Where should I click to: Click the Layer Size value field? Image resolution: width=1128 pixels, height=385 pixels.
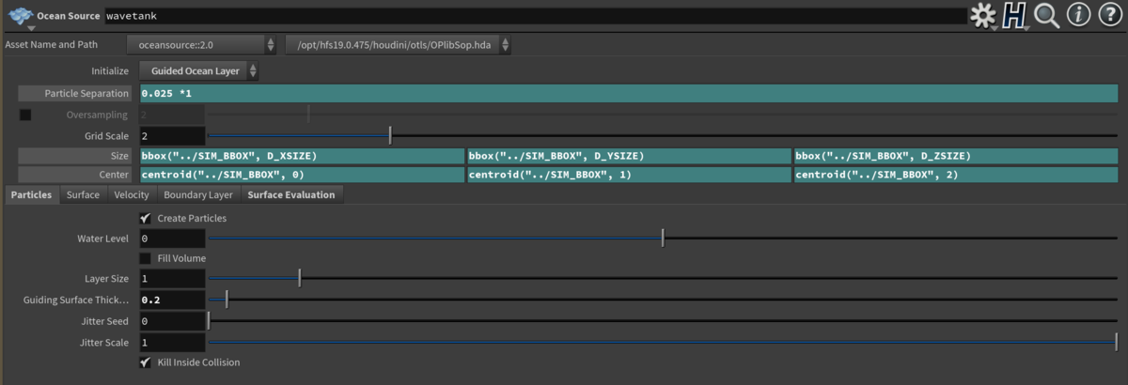pyautogui.click(x=172, y=279)
